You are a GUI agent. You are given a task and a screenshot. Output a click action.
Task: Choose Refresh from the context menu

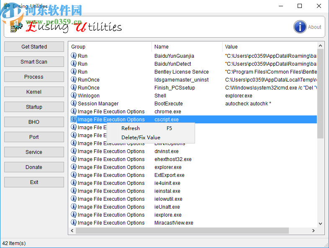pos(151,128)
